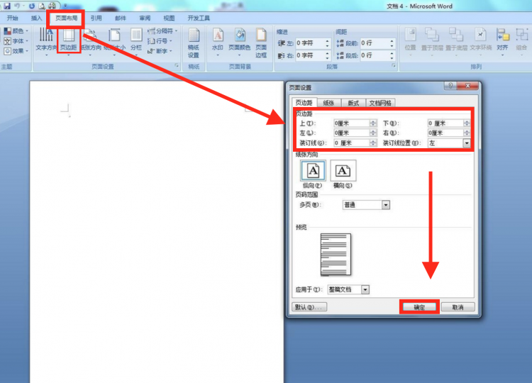Switch to the 开始 ribbon tab
The height and width of the screenshot is (383, 532).
[x=13, y=18]
